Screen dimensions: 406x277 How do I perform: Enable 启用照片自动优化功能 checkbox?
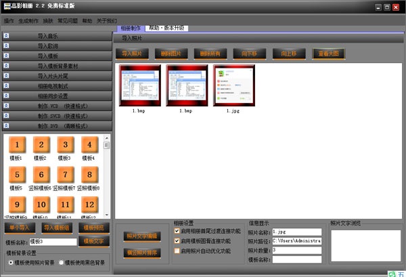(x=177, y=251)
